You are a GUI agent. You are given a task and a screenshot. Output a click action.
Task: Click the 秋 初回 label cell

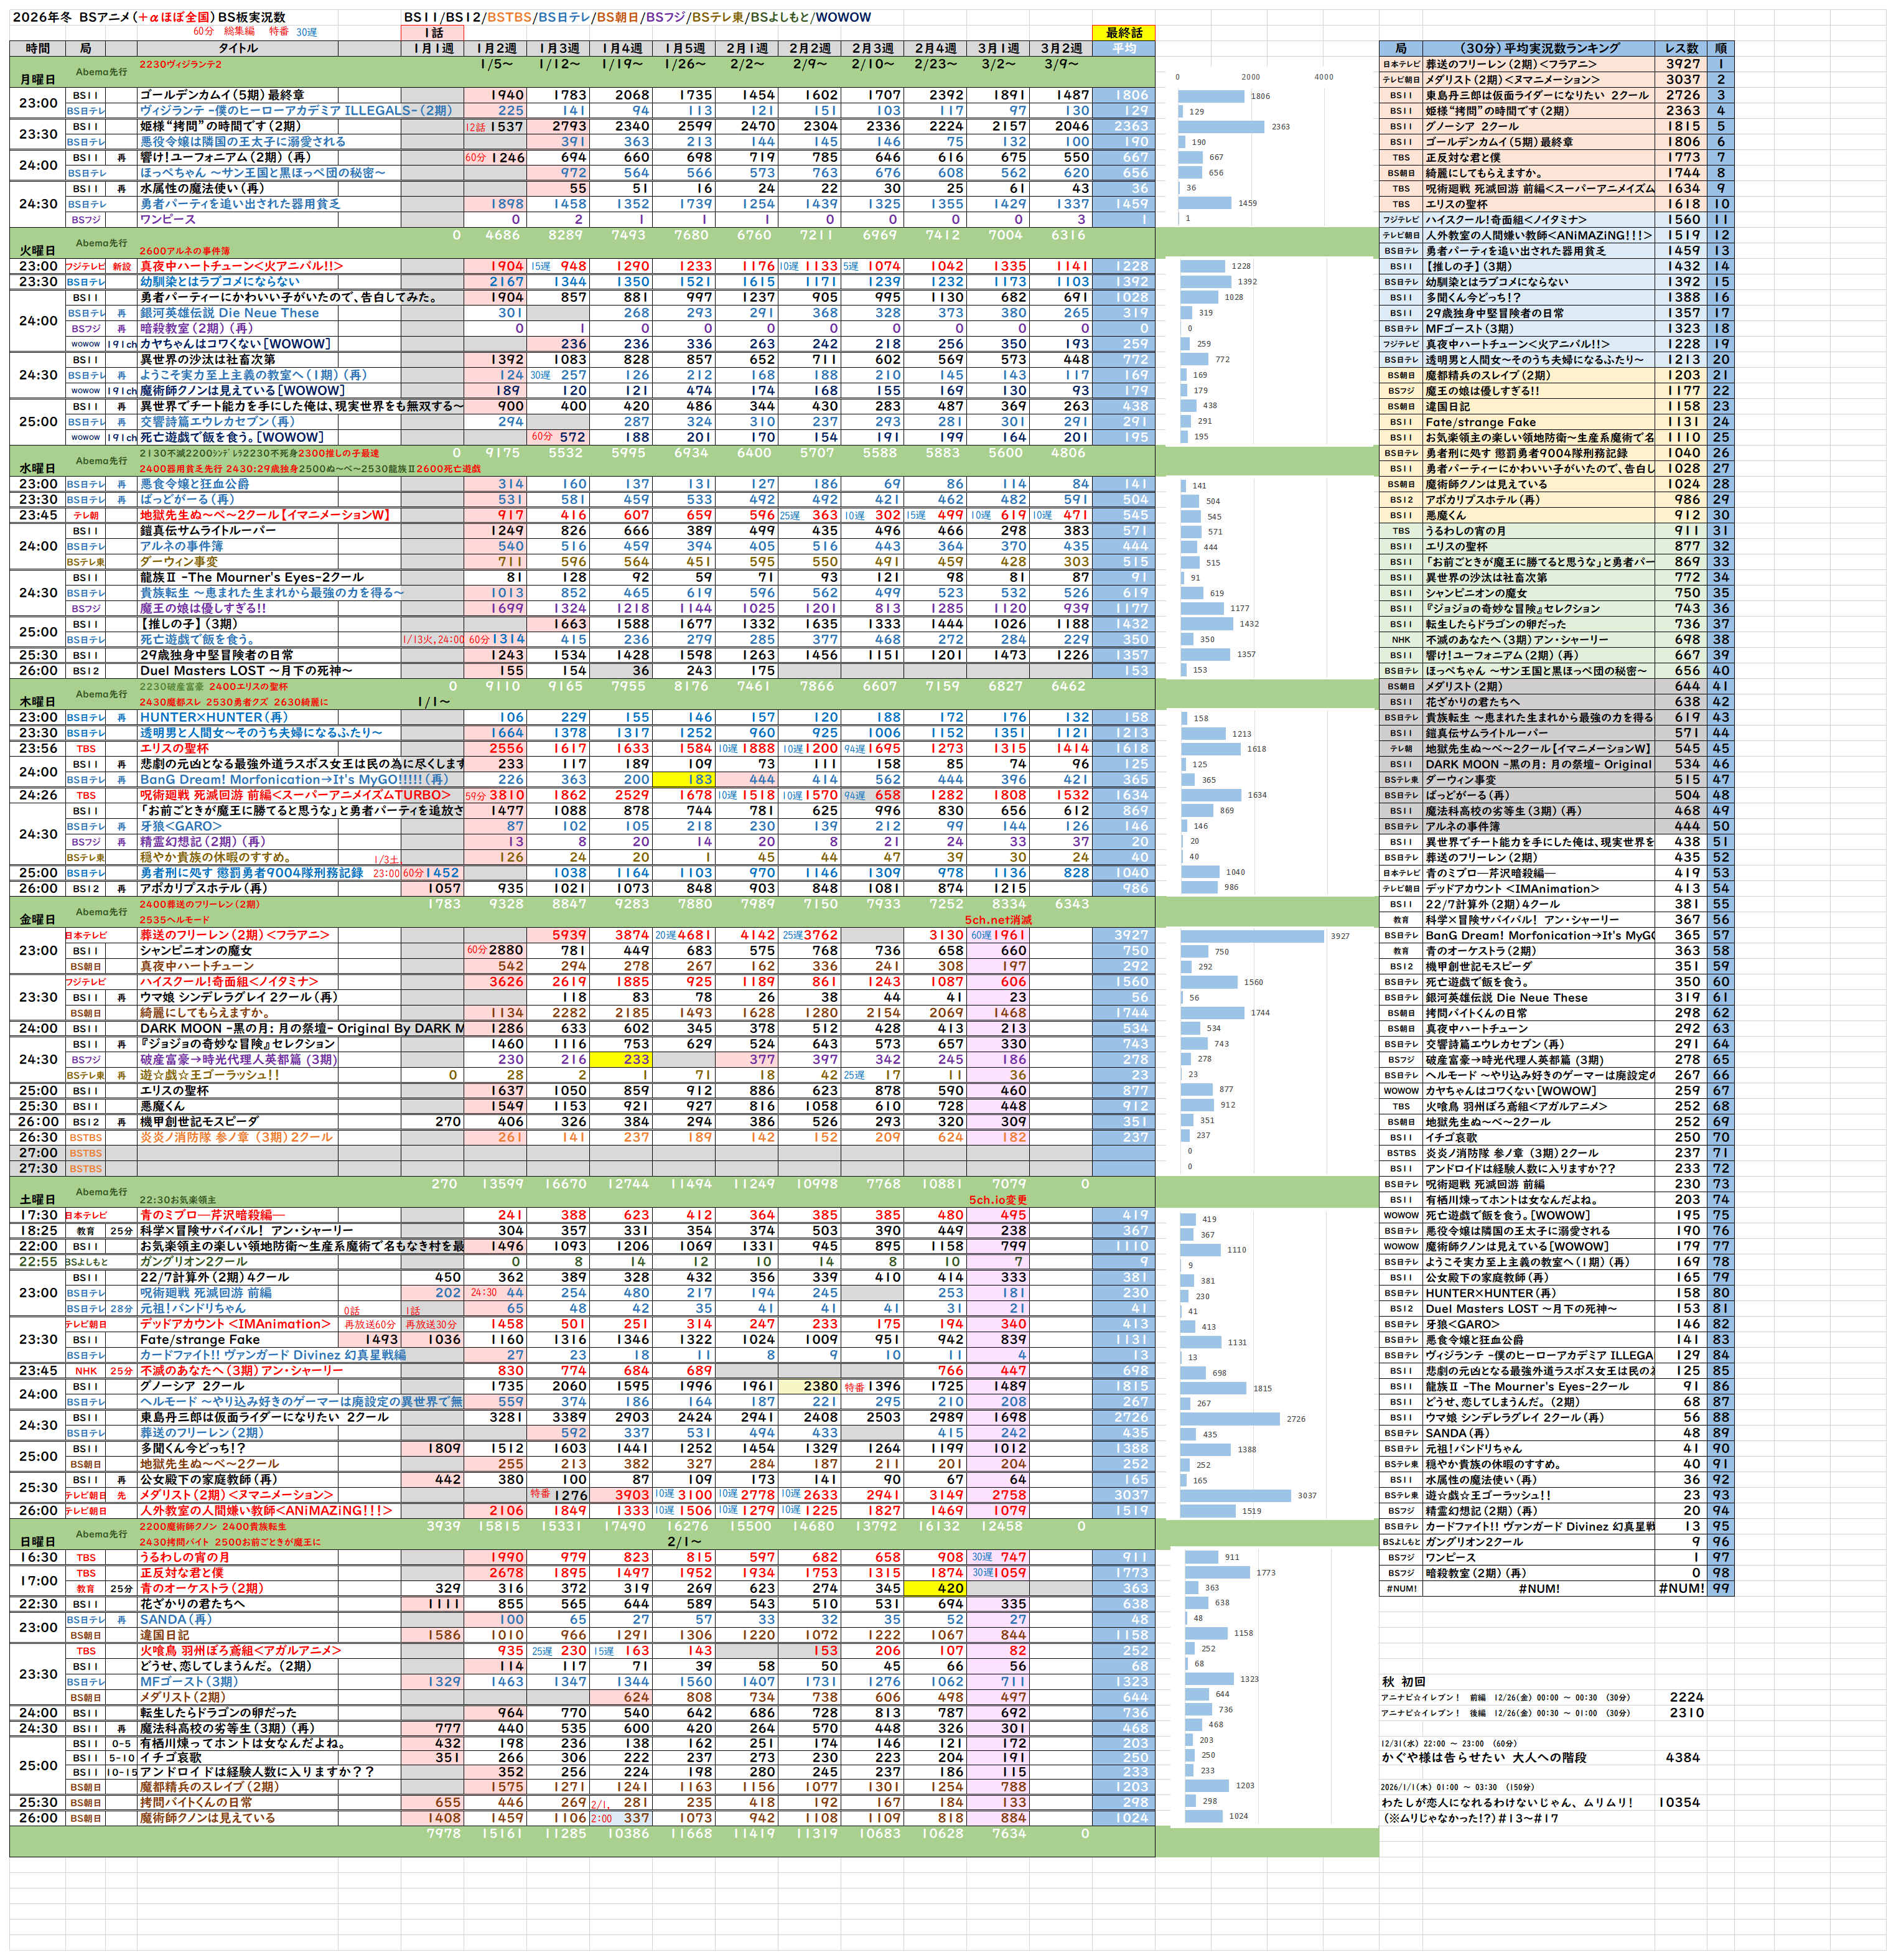(x=1403, y=1682)
